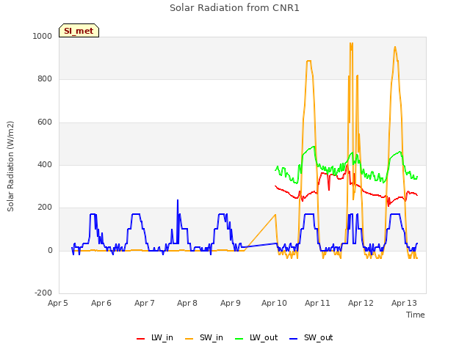Click the Apr 9 x-axis label
This screenshot has height=352, width=470.
[231, 303]
